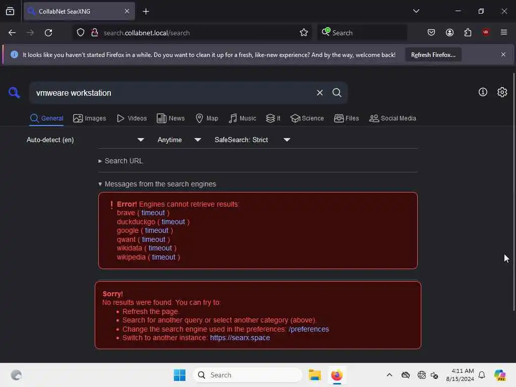Close the CollabNet SearXNG tab

coord(127,11)
